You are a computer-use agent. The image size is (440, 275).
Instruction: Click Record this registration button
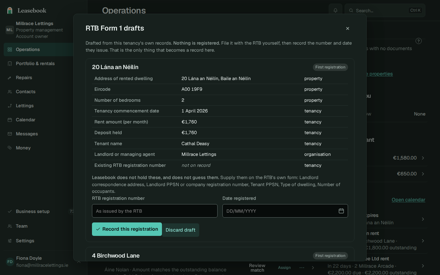point(127,229)
